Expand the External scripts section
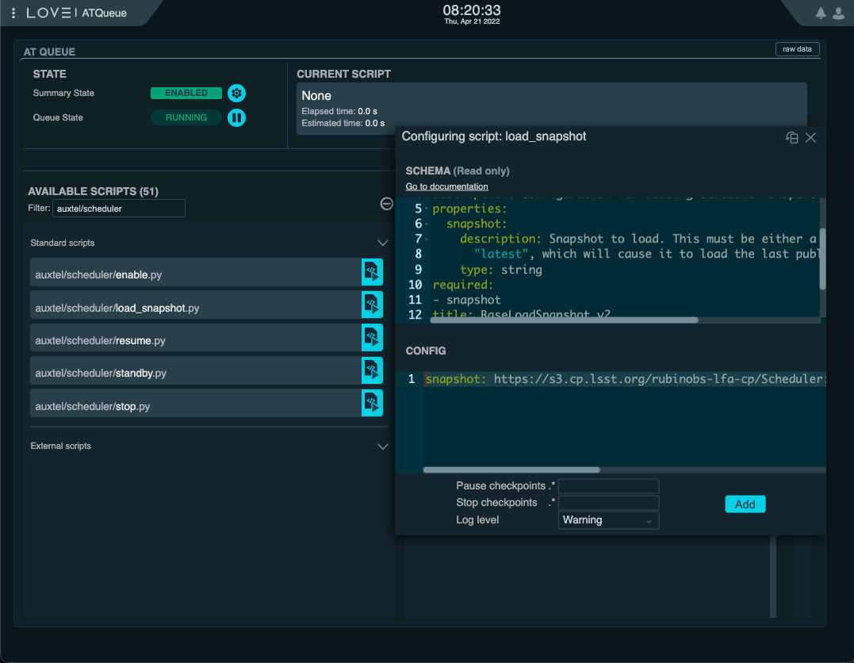 coord(383,446)
